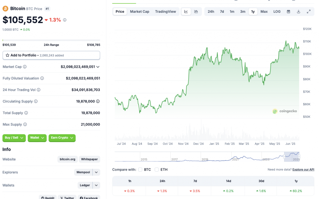This screenshot has height=199, width=319.
Task: Open the Wallet dropdown
Action: coord(37,138)
